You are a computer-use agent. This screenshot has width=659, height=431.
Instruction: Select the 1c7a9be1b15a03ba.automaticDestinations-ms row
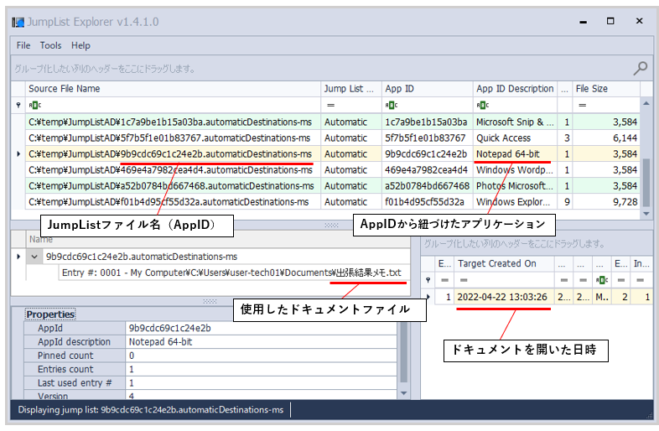tap(333, 122)
